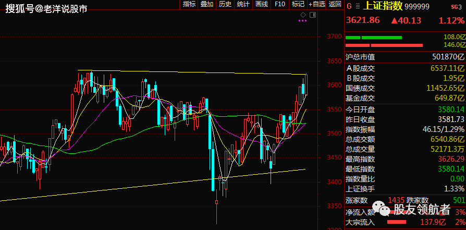Image resolution: width=466 pixels, height=230 pixels.
Task: Click the 3700 price axis label
Action: pos(334,37)
